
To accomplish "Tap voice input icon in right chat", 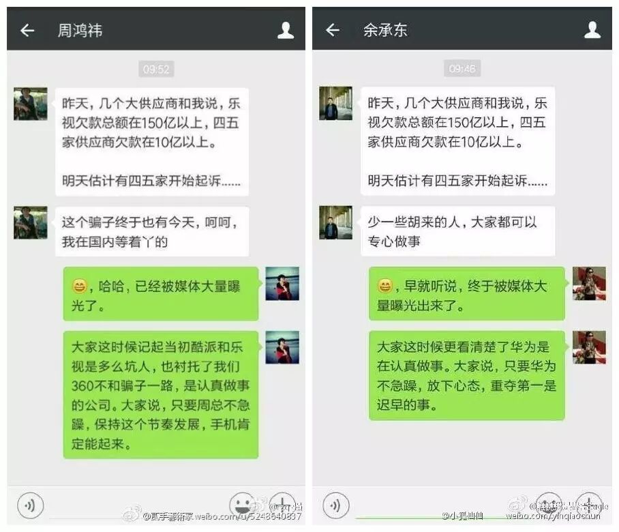I will (x=335, y=505).
